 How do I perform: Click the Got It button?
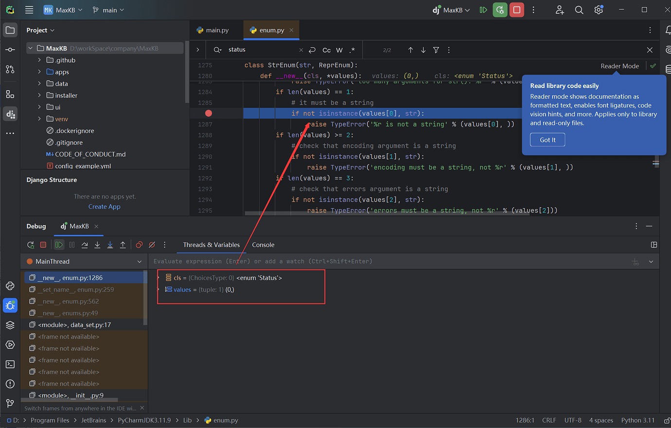click(547, 140)
